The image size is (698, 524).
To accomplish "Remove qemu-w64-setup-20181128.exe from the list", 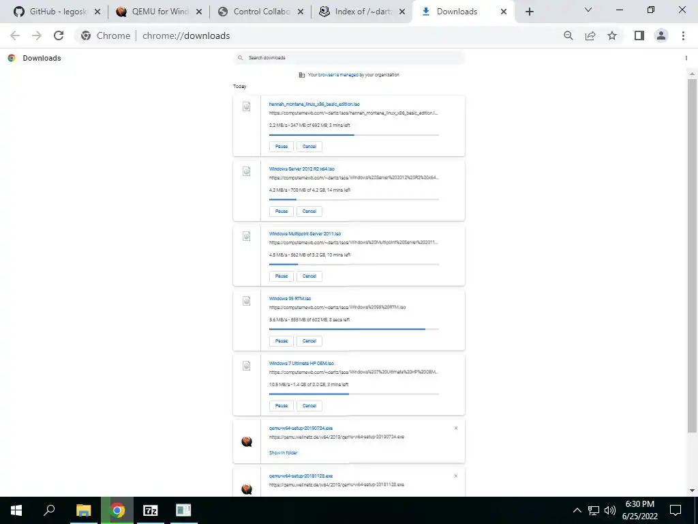I will click(456, 476).
